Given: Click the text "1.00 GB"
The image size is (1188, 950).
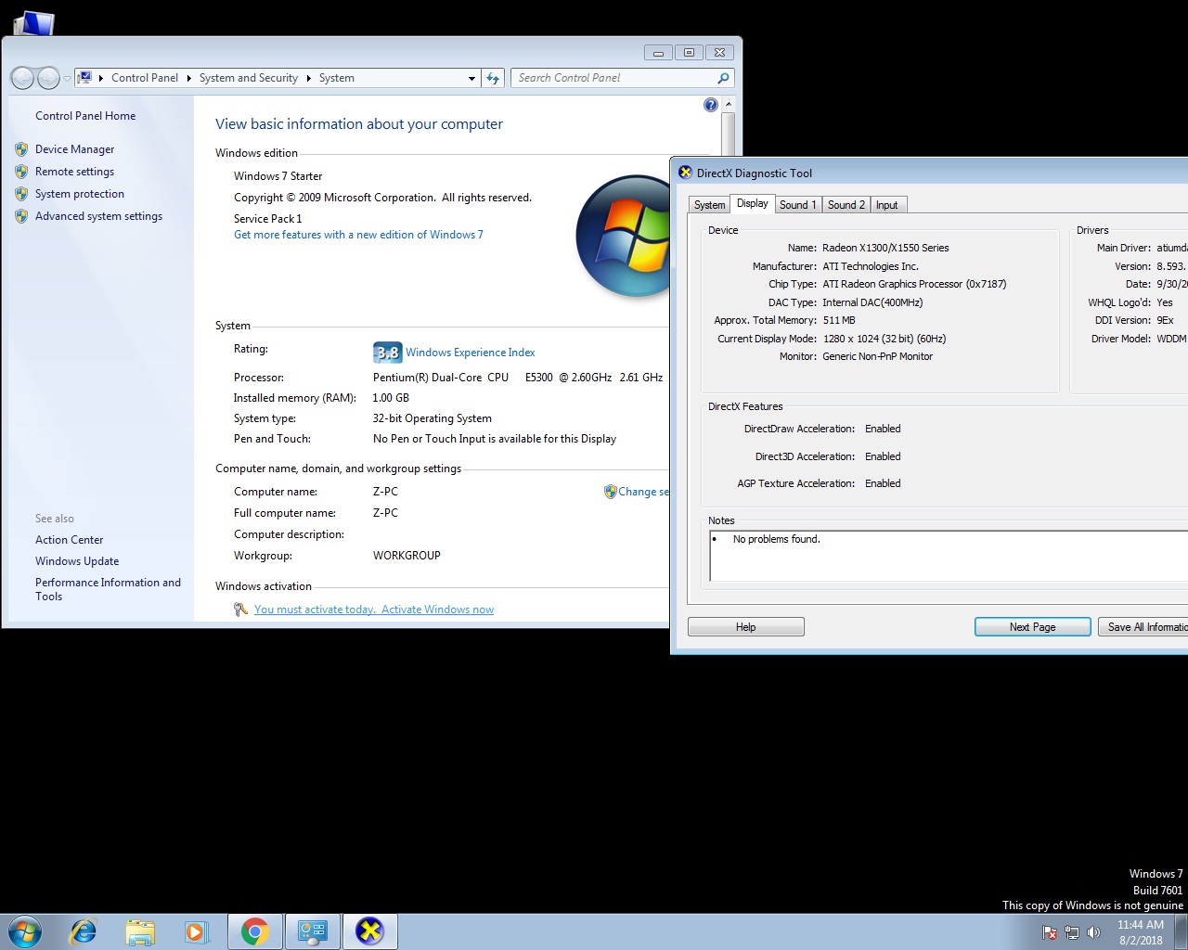Looking at the screenshot, I should (391, 398).
